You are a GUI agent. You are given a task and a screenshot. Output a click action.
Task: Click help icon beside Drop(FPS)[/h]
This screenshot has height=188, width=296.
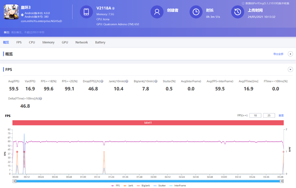(x=102, y=81)
